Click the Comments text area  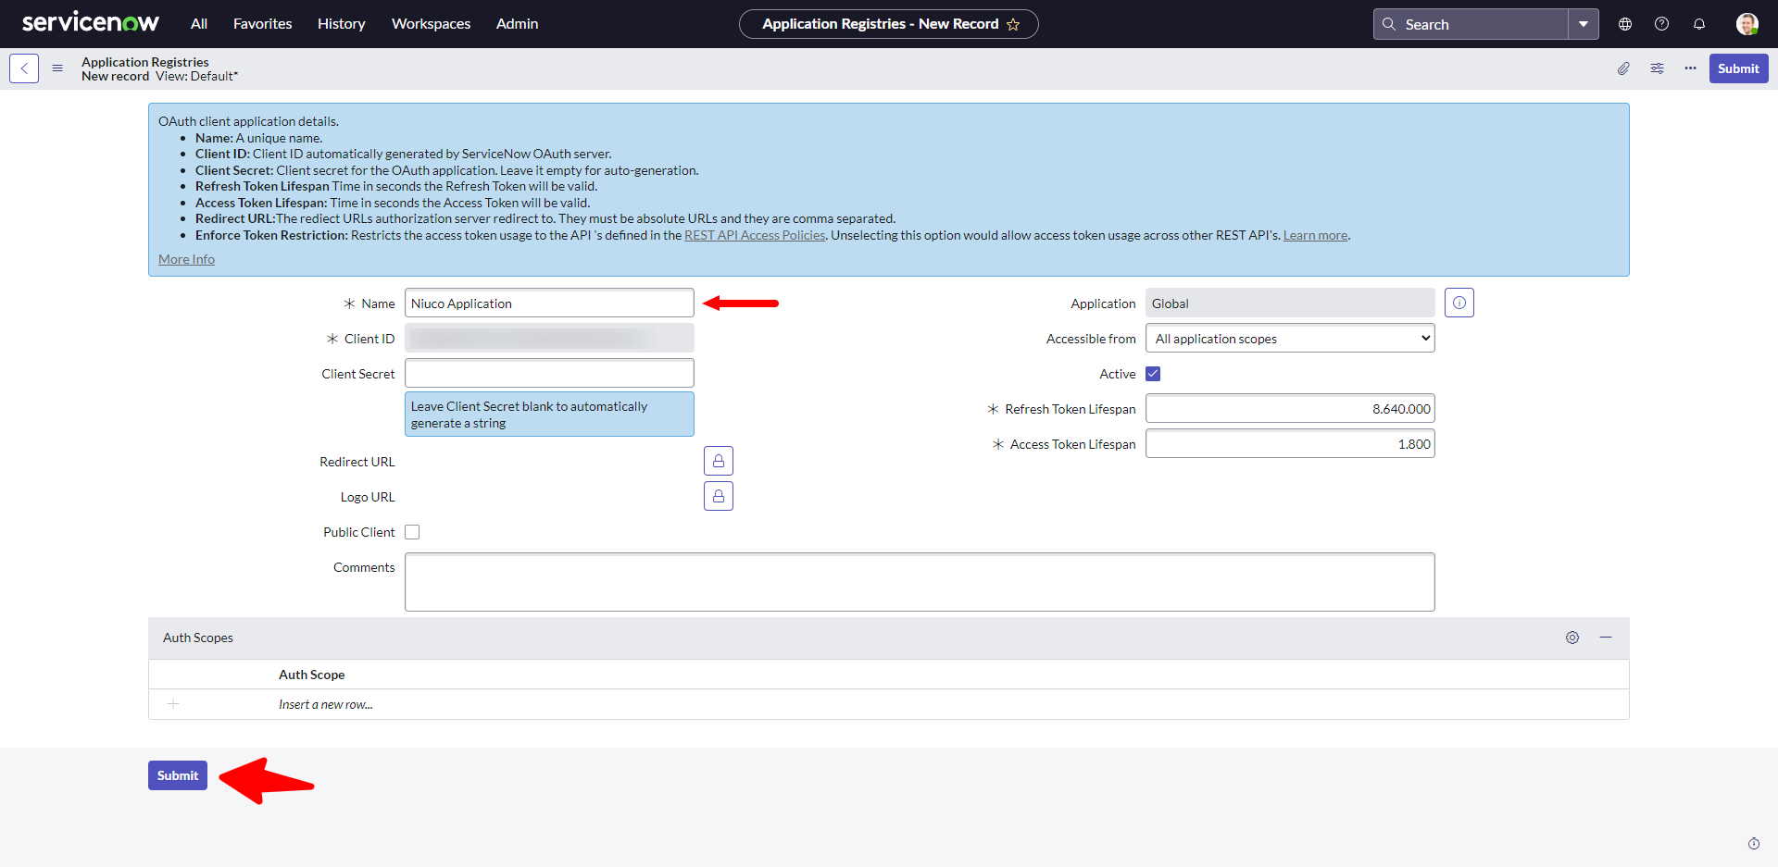[920, 582]
